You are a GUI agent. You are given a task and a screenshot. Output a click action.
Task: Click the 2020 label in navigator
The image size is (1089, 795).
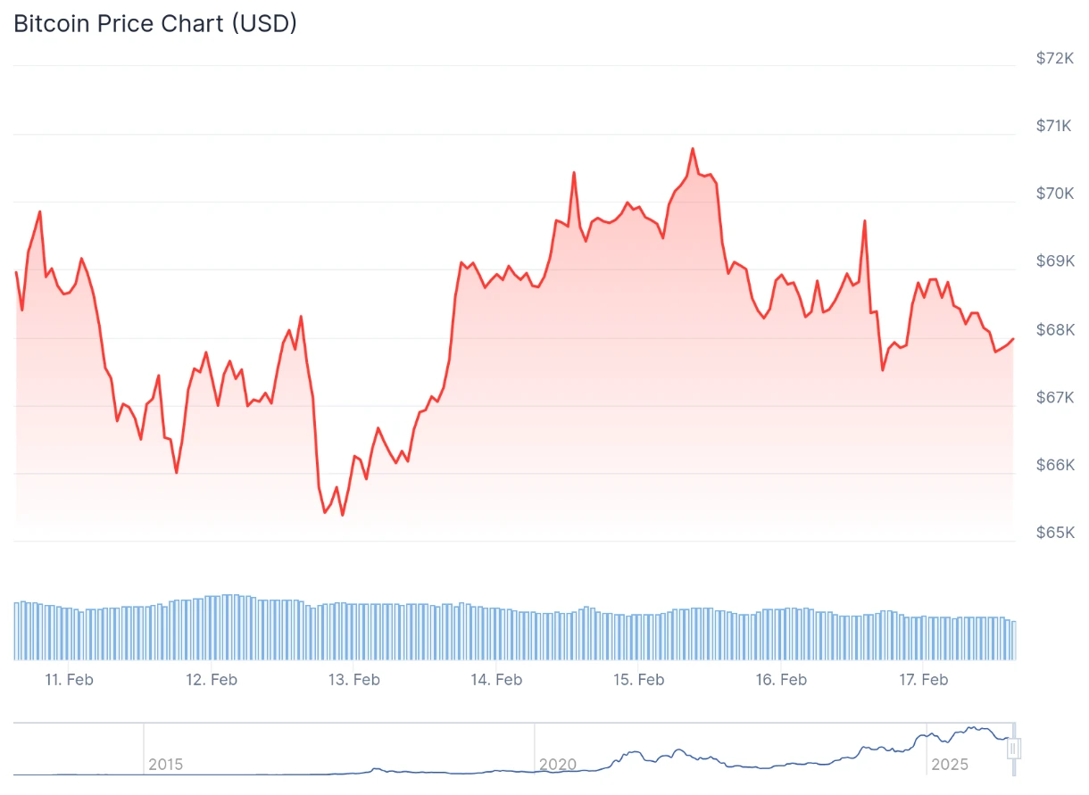558,765
